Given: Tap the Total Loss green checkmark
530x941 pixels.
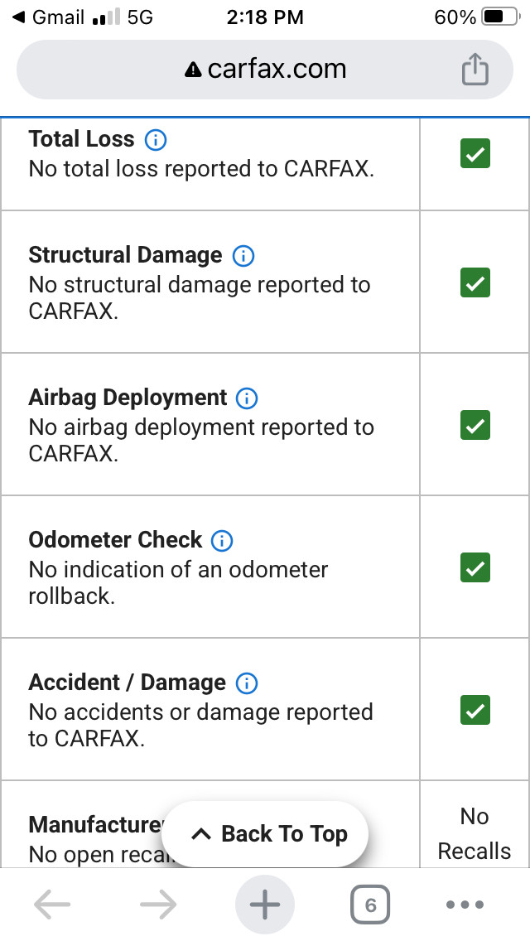Looking at the screenshot, I should point(475,153).
